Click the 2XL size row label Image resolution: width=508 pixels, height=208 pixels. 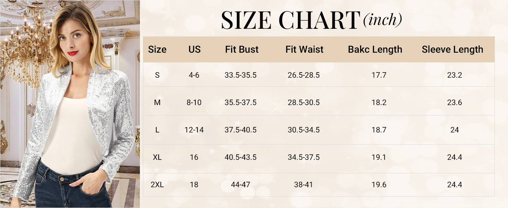pyautogui.click(x=157, y=185)
